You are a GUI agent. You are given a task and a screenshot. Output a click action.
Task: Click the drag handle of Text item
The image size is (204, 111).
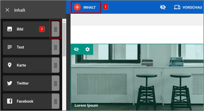pyautogui.click(x=56, y=47)
